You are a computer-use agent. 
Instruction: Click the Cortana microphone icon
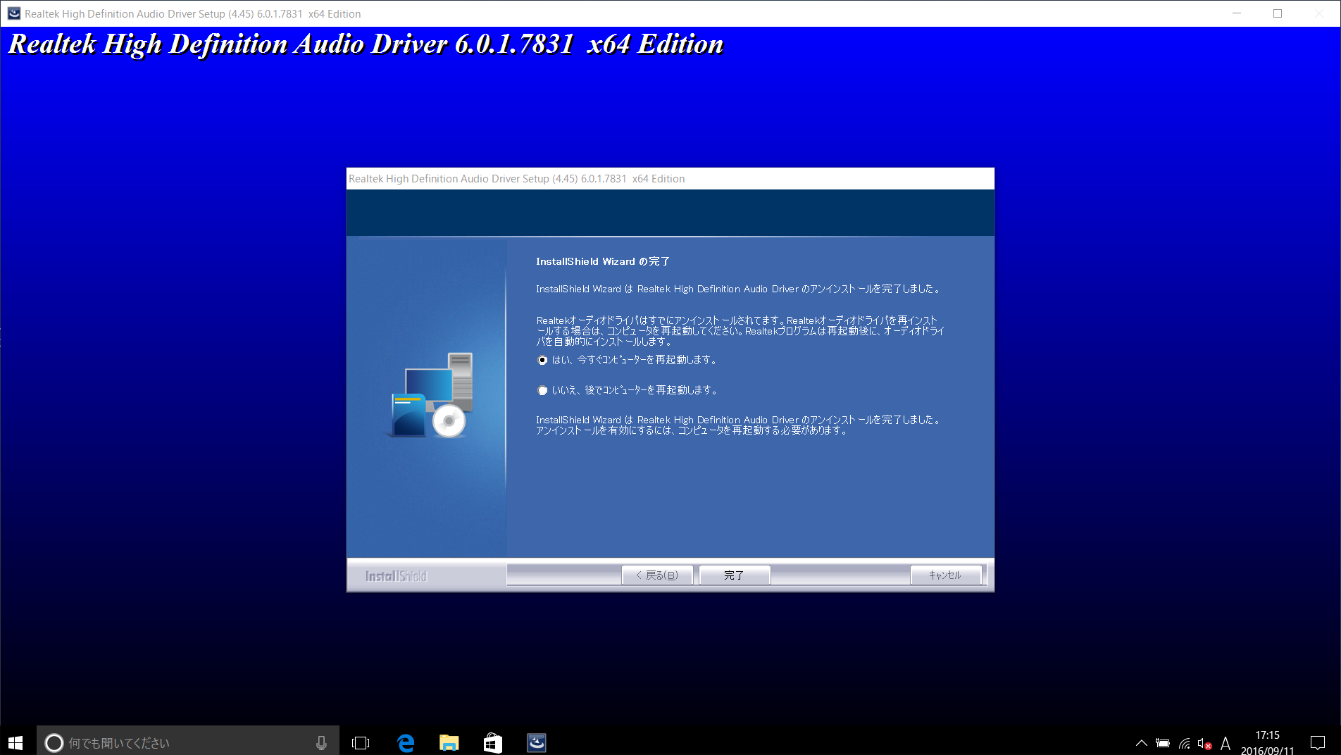(x=321, y=742)
